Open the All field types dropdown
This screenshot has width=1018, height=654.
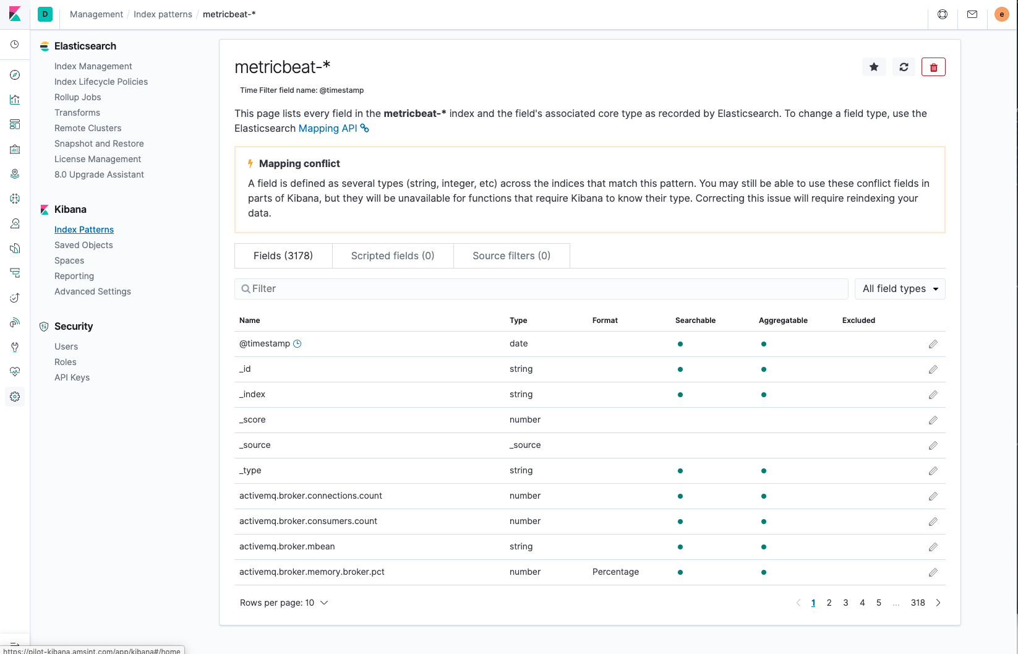[x=900, y=289]
